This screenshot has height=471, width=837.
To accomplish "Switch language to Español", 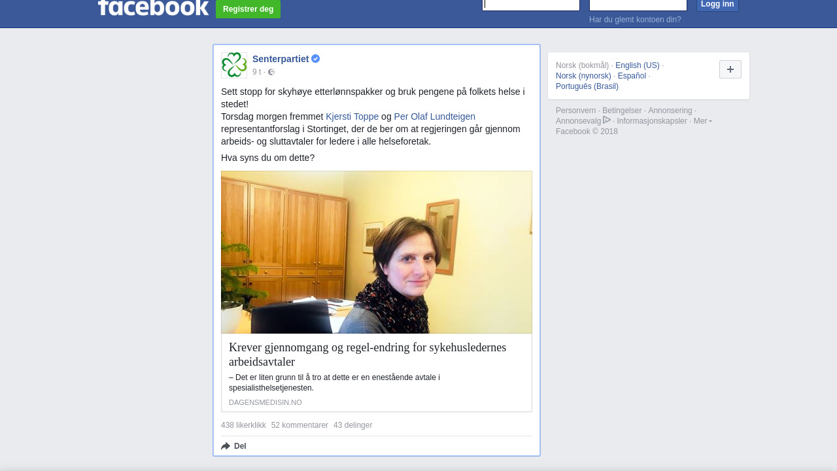I will click(632, 76).
